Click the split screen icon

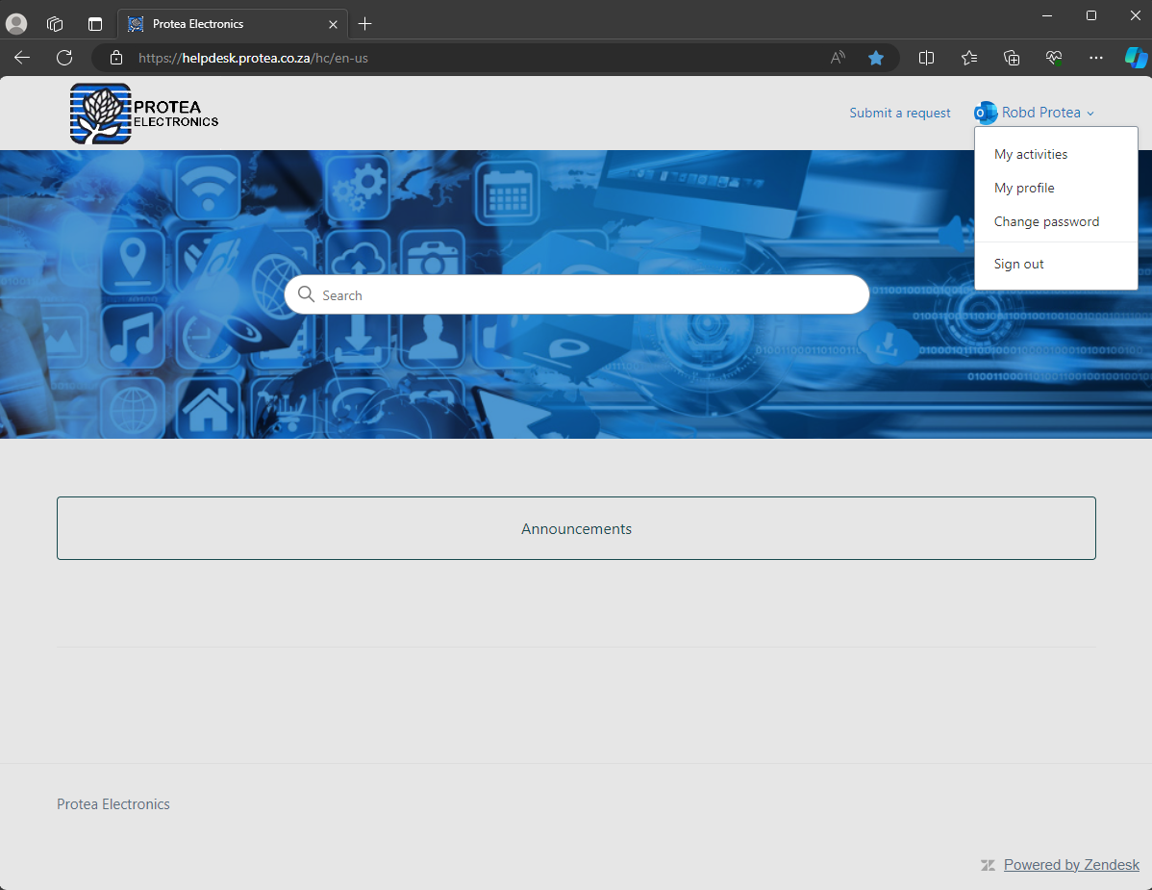point(926,58)
